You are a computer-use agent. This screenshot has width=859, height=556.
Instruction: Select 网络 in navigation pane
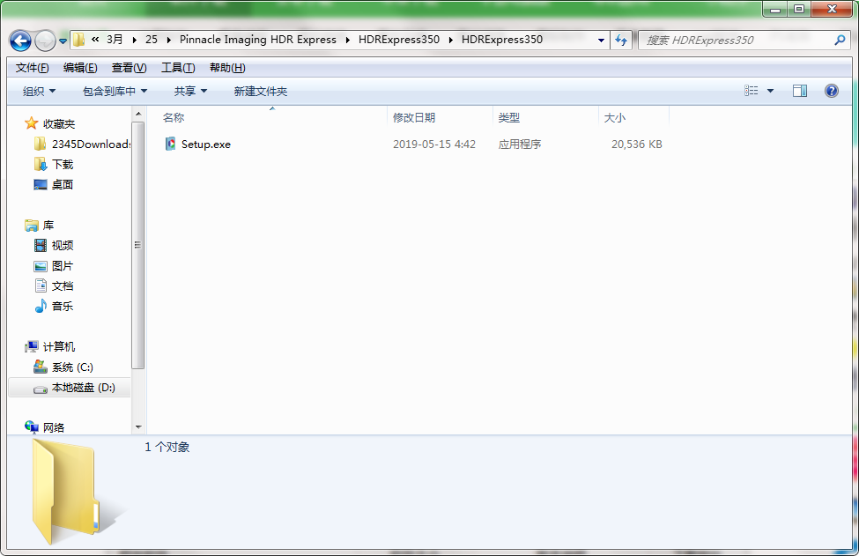tap(54, 428)
